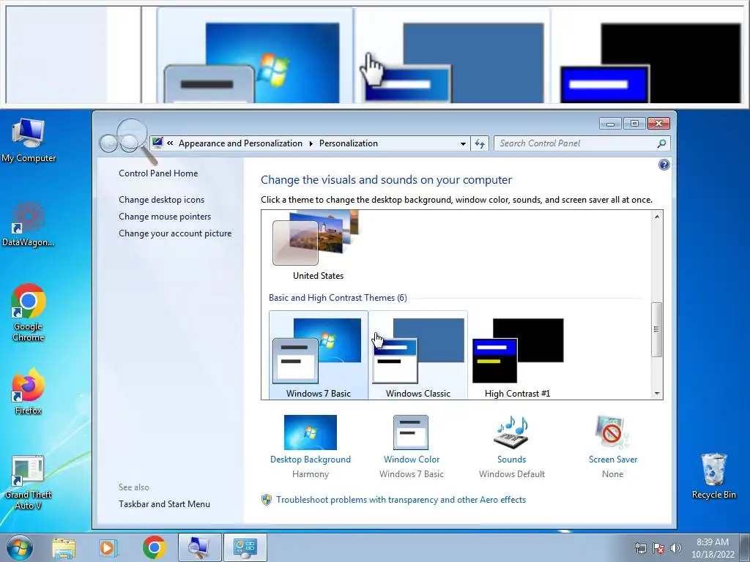
Task: Click the breadcrumb back chevrons
Action: click(170, 143)
